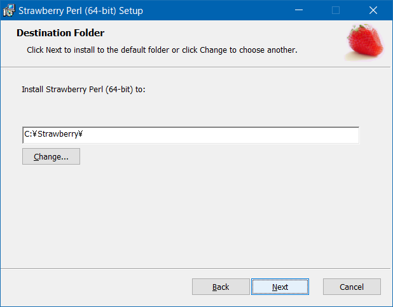The height and width of the screenshot is (307, 393).
Task: Click the disabled maximize window button
Action: tap(336, 11)
